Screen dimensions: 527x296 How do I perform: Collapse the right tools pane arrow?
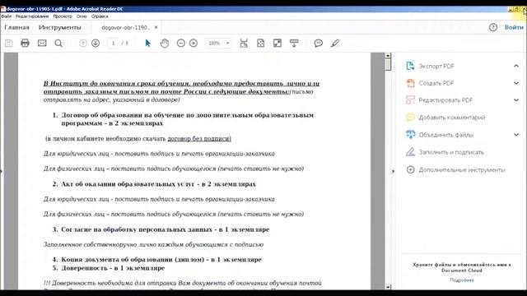point(394,171)
